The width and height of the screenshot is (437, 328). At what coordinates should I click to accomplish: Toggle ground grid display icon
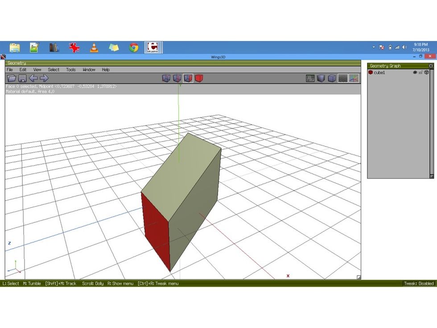point(343,79)
